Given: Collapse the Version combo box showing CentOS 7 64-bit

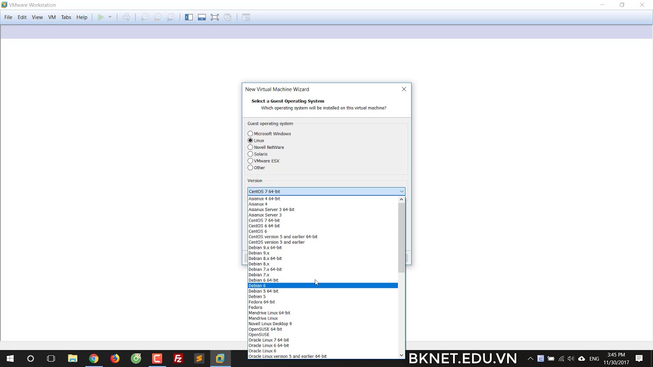Looking at the screenshot, I should pos(326,192).
